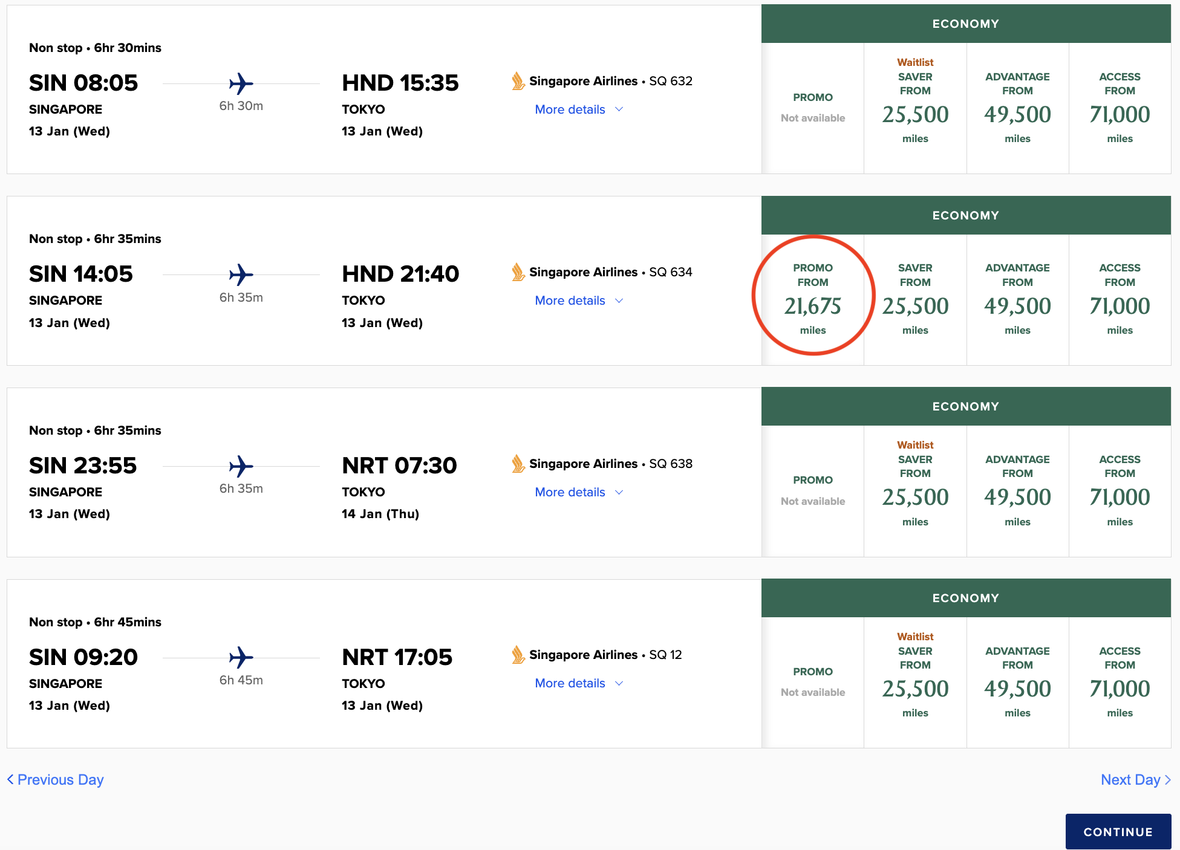Click the SIN 08:05 departure time
1180x850 pixels.
tap(83, 83)
